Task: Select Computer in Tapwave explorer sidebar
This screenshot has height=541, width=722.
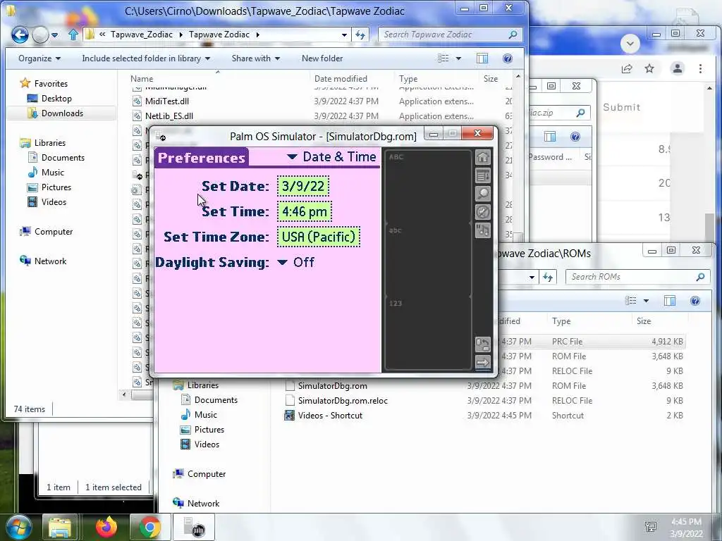Action: (54, 232)
